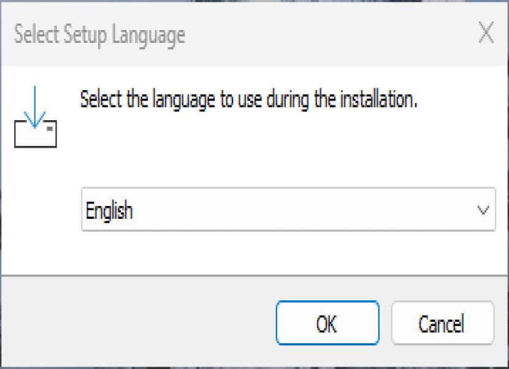Viewport: 509px width, 369px height.
Task: Click the word 'installation' in the prompt
Action: [378, 99]
